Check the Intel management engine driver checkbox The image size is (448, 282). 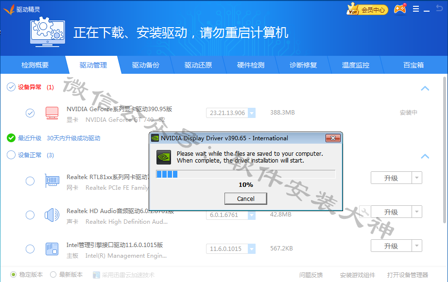click(x=30, y=249)
